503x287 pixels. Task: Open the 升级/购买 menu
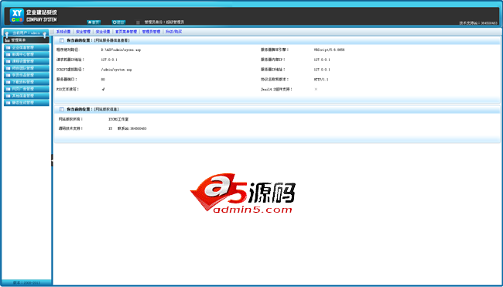click(173, 32)
